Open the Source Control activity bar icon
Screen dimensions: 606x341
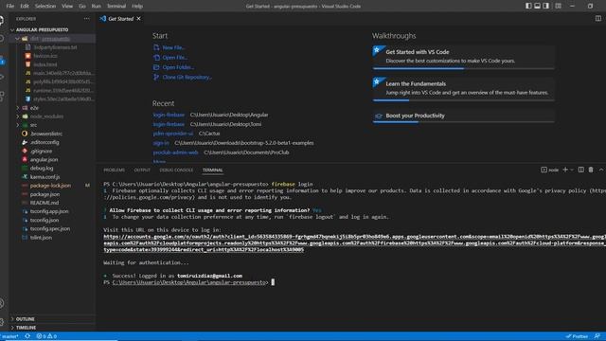pyautogui.click(x=2, y=61)
